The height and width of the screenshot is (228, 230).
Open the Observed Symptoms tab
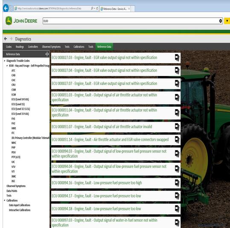point(51,47)
